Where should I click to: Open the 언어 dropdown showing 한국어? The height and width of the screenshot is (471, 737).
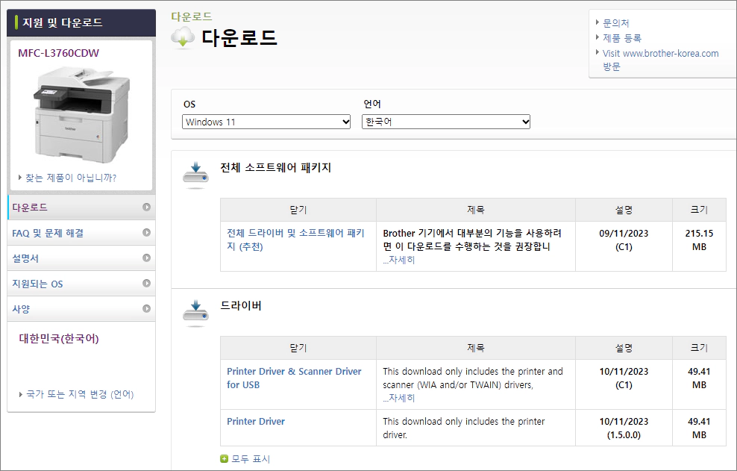446,122
